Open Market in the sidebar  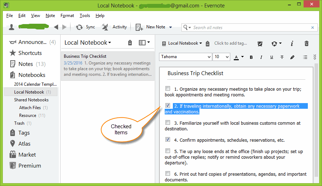click(x=23, y=154)
